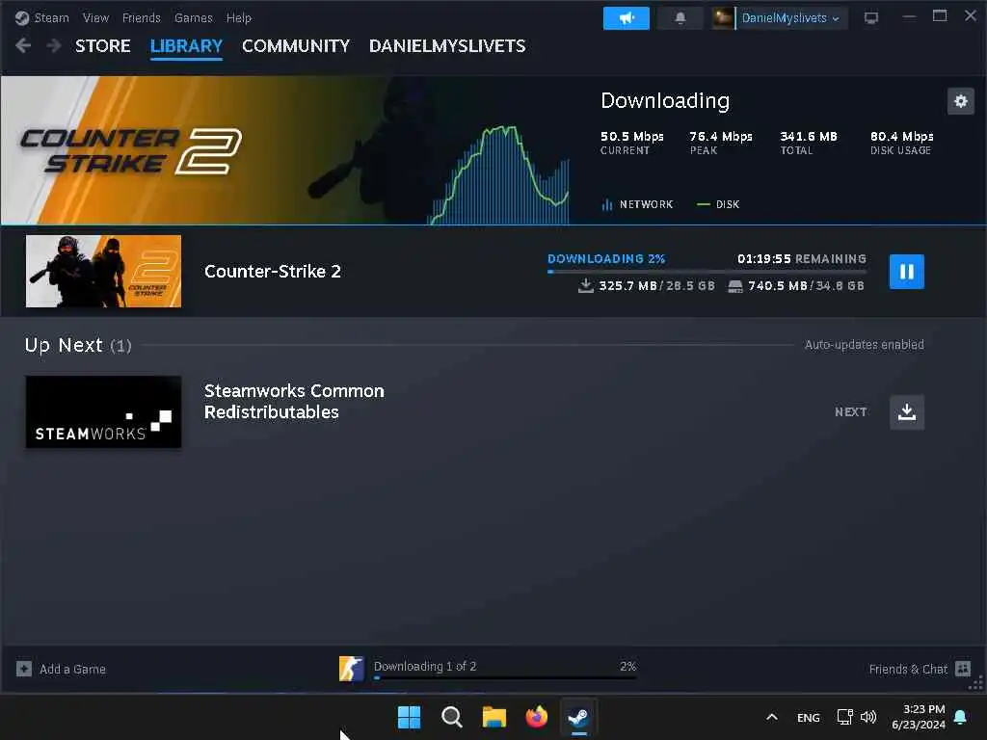
Task: Click Downloading 1 of 2 status
Action: [x=425, y=666]
